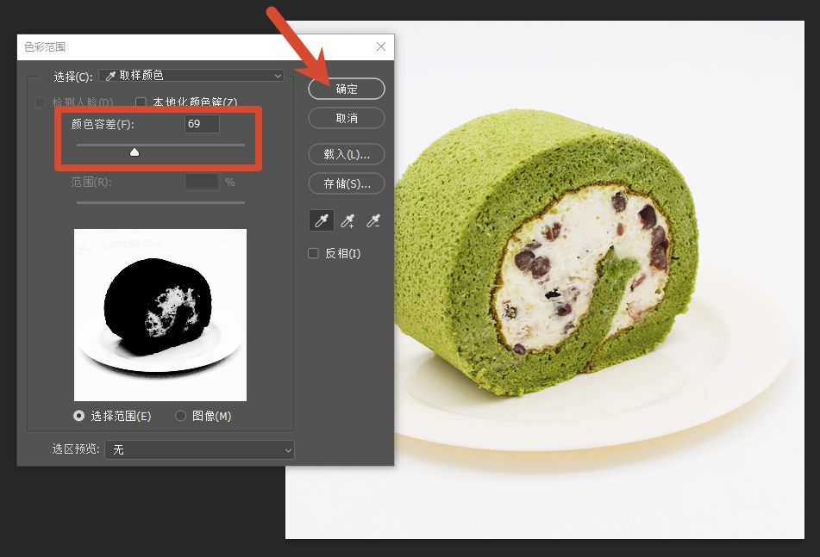Click the 载入(L)... button

[347, 154]
